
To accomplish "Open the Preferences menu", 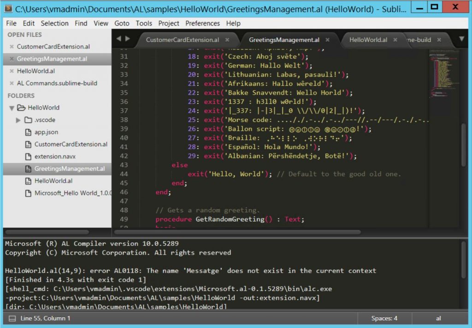I will pos(203,23).
